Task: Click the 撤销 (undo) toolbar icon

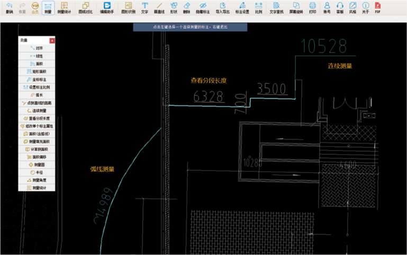Action: [x=9, y=7]
